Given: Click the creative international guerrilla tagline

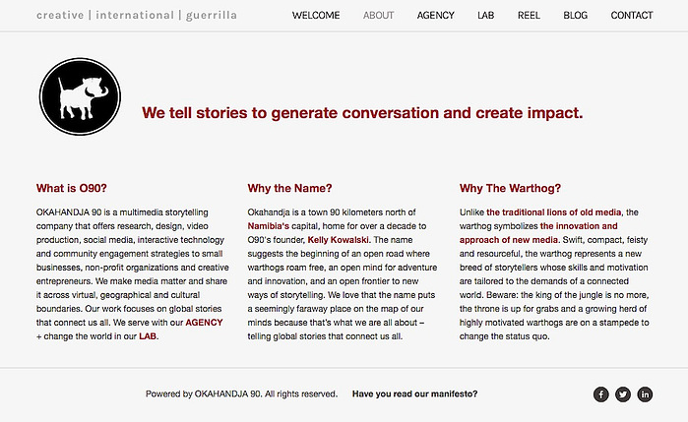Looking at the screenshot, I should click(x=137, y=16).
